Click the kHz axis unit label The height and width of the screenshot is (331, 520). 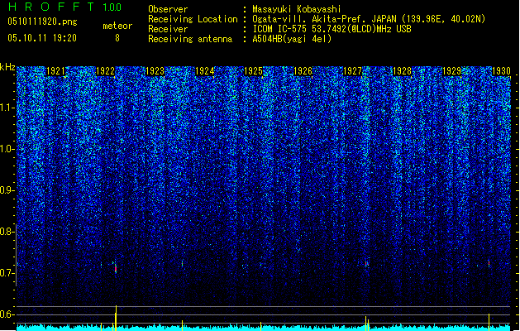click(x=7, y=67)
